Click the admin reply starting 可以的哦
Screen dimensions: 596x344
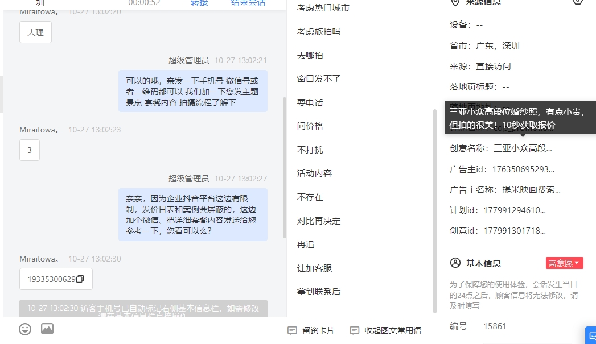193,91
